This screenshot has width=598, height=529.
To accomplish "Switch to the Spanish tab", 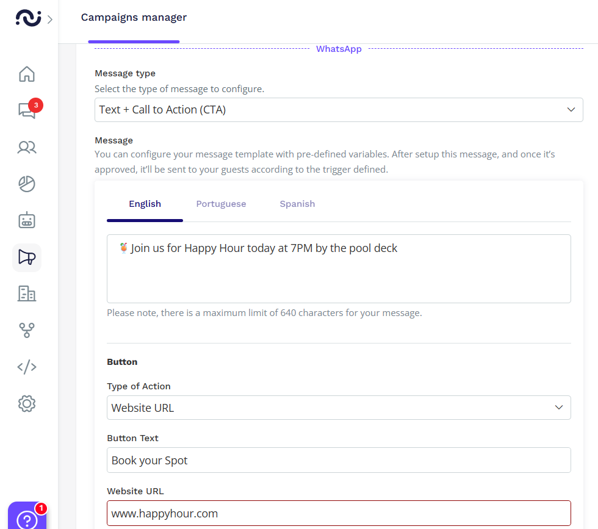I will point(297,204).
